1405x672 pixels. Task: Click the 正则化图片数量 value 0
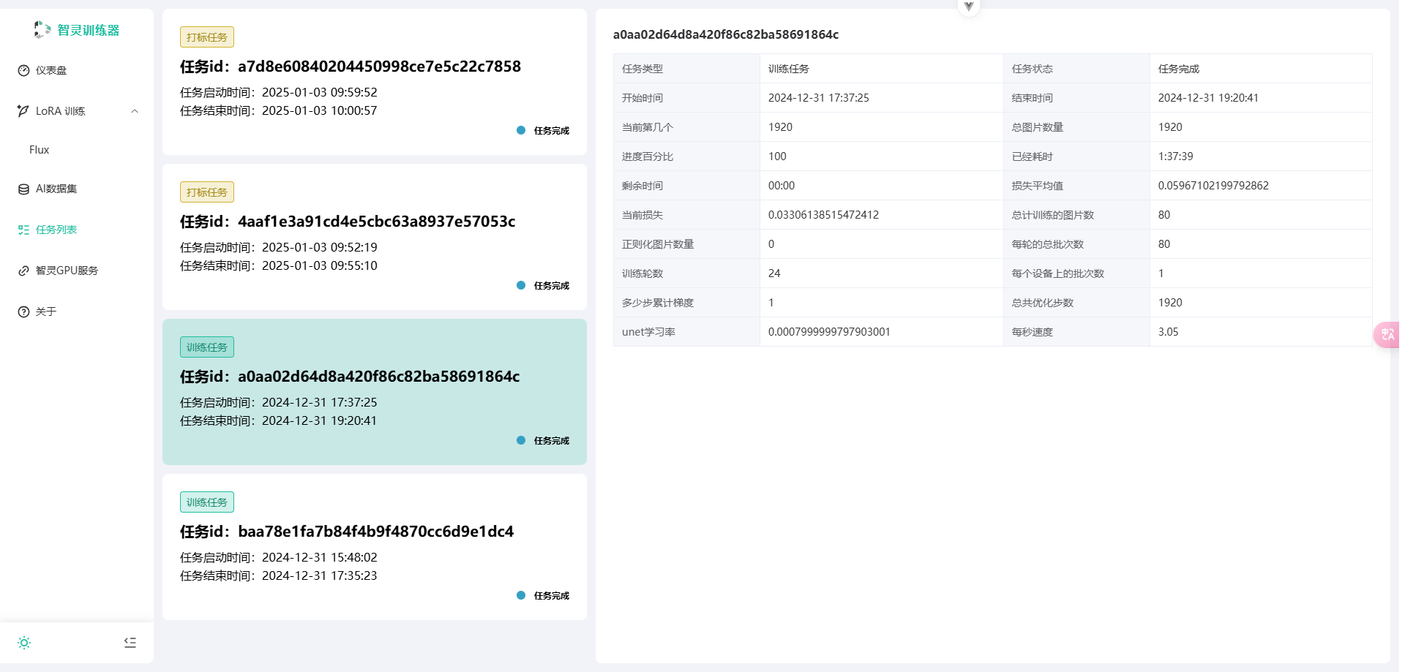(x=771, y=244)
